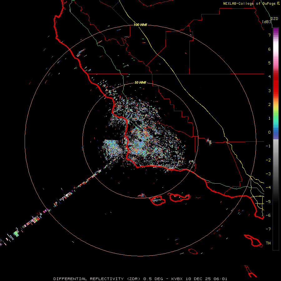Click the 7 dB value on the color scale
The height and width of the screenshot is (281, 281).
pos(269,35)
